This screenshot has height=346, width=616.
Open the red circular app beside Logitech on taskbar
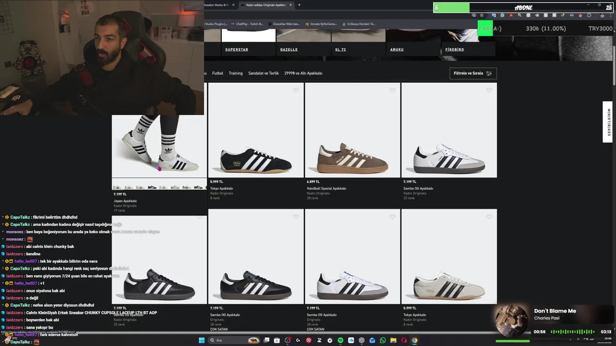(308, 340)
